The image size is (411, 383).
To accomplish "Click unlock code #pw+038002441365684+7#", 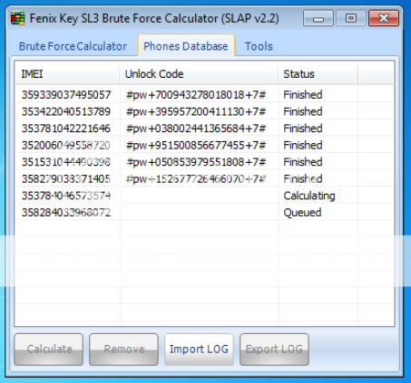I will pos(196,129).
